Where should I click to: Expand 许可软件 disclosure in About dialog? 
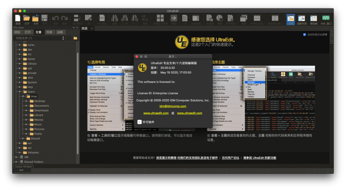(x=140, y=122)
